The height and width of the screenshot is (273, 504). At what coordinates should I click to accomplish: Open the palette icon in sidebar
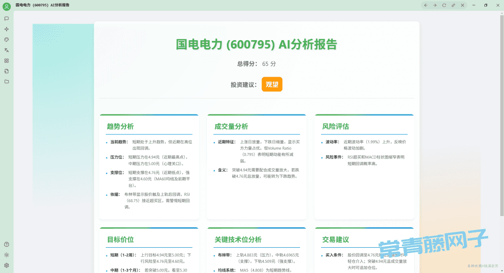click(x=7, y=40)
